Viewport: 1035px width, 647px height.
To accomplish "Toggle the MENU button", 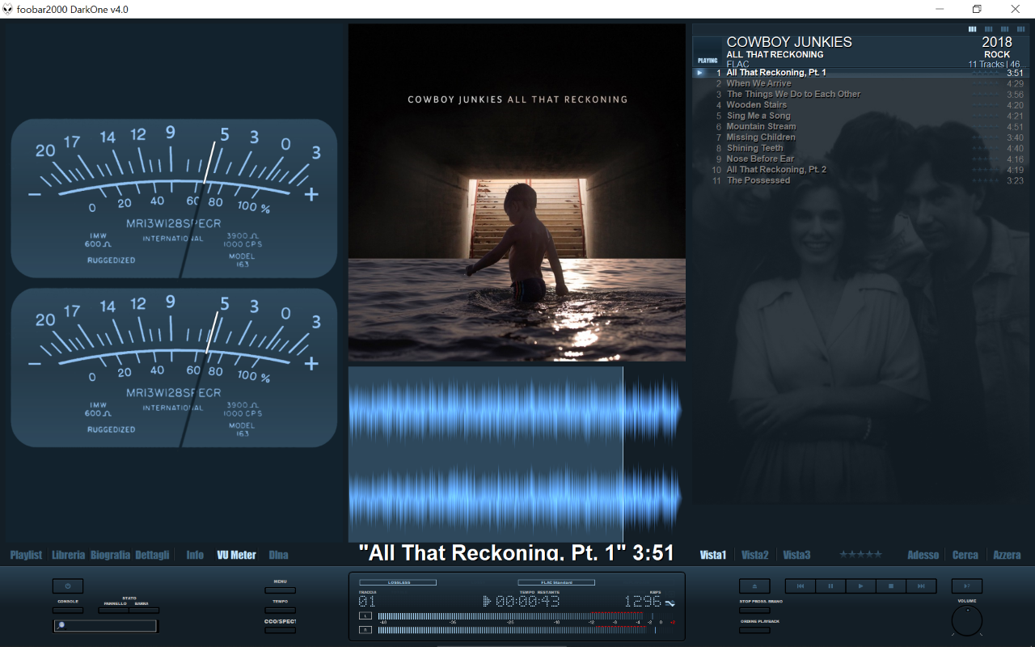I will (x=280, y=590).
